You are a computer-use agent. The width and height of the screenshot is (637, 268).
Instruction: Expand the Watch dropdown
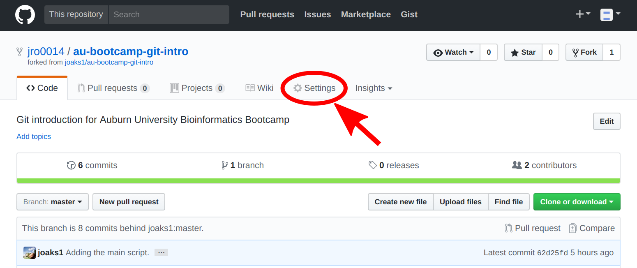pos(453,52)
